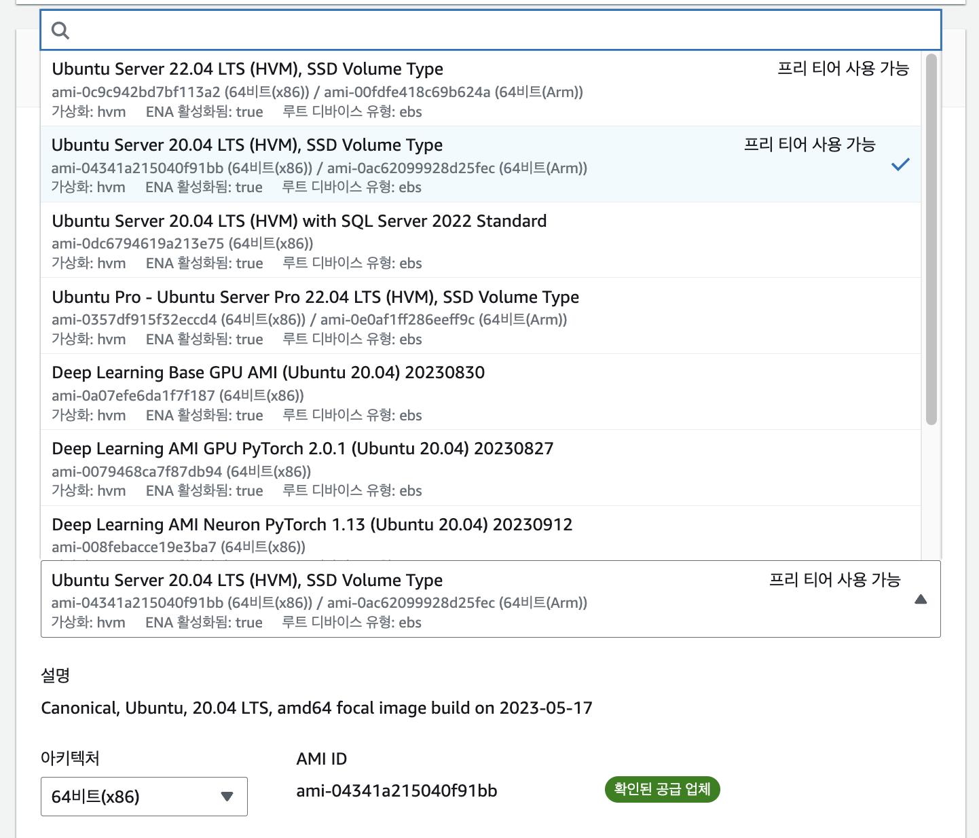Select Deep Learning Base GPU AMI 20230830
Image resolution: width=979 pixels, height=838 pixels.
(481, 392)
